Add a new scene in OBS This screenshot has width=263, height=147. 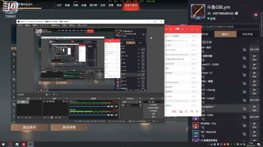point(18,118)
